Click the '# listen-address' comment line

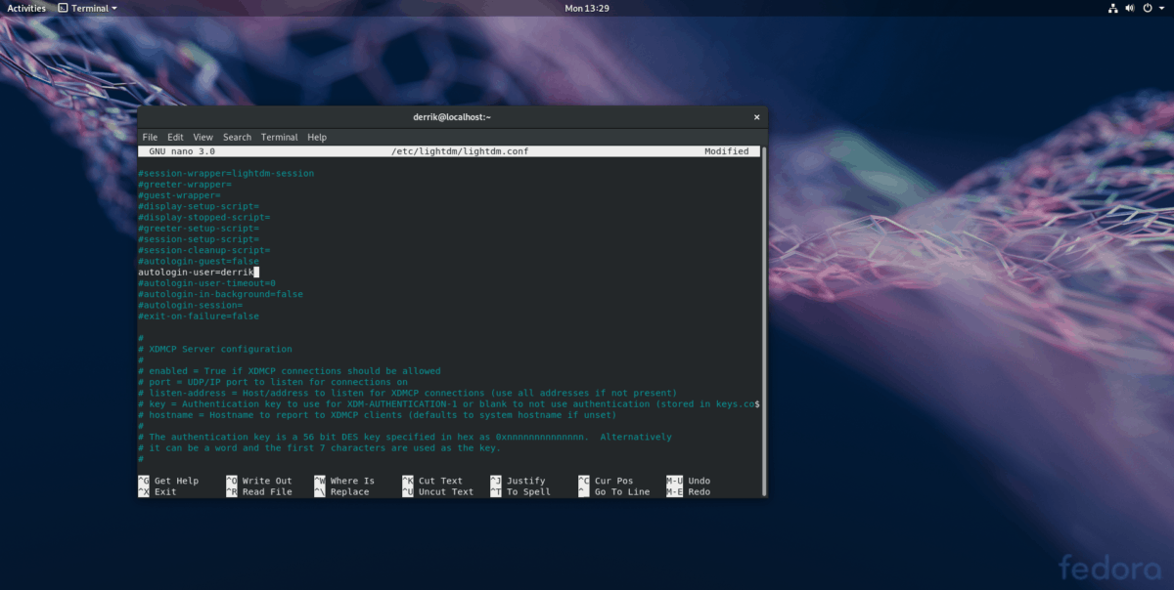coord(407,393)
